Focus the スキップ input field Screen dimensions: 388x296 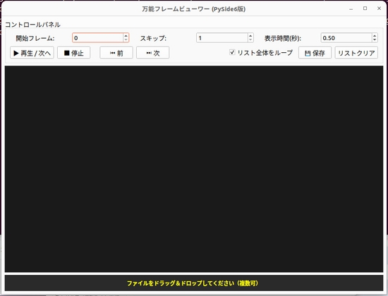coord(222,38)
